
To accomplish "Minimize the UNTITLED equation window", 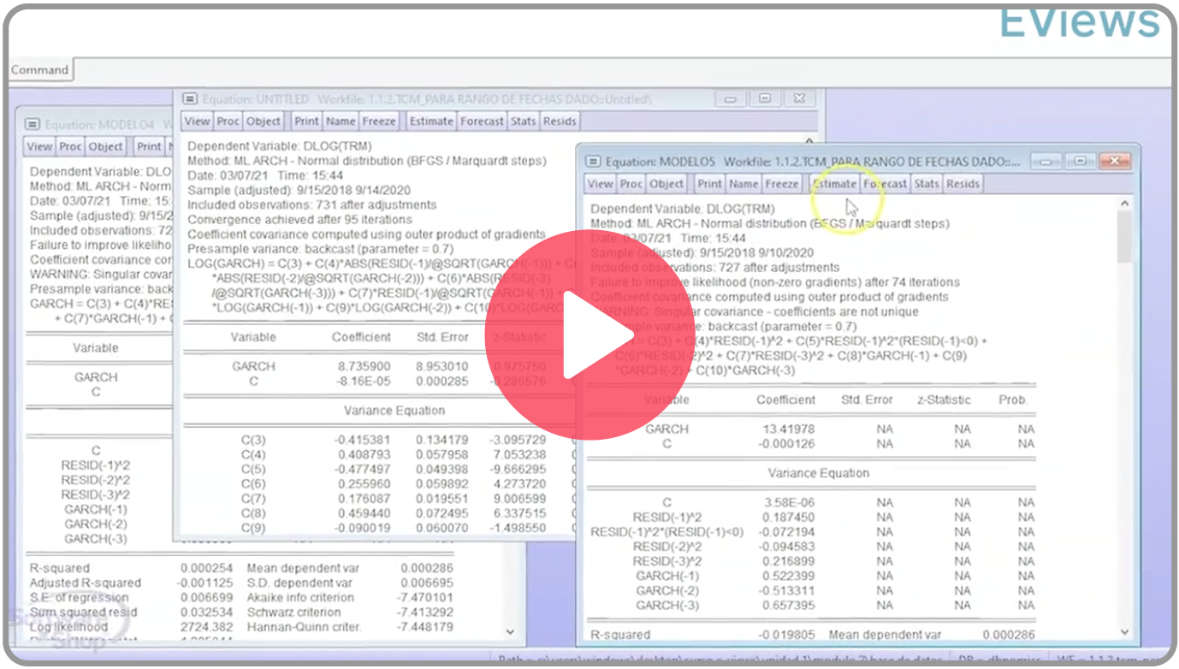I will [731, 98].
